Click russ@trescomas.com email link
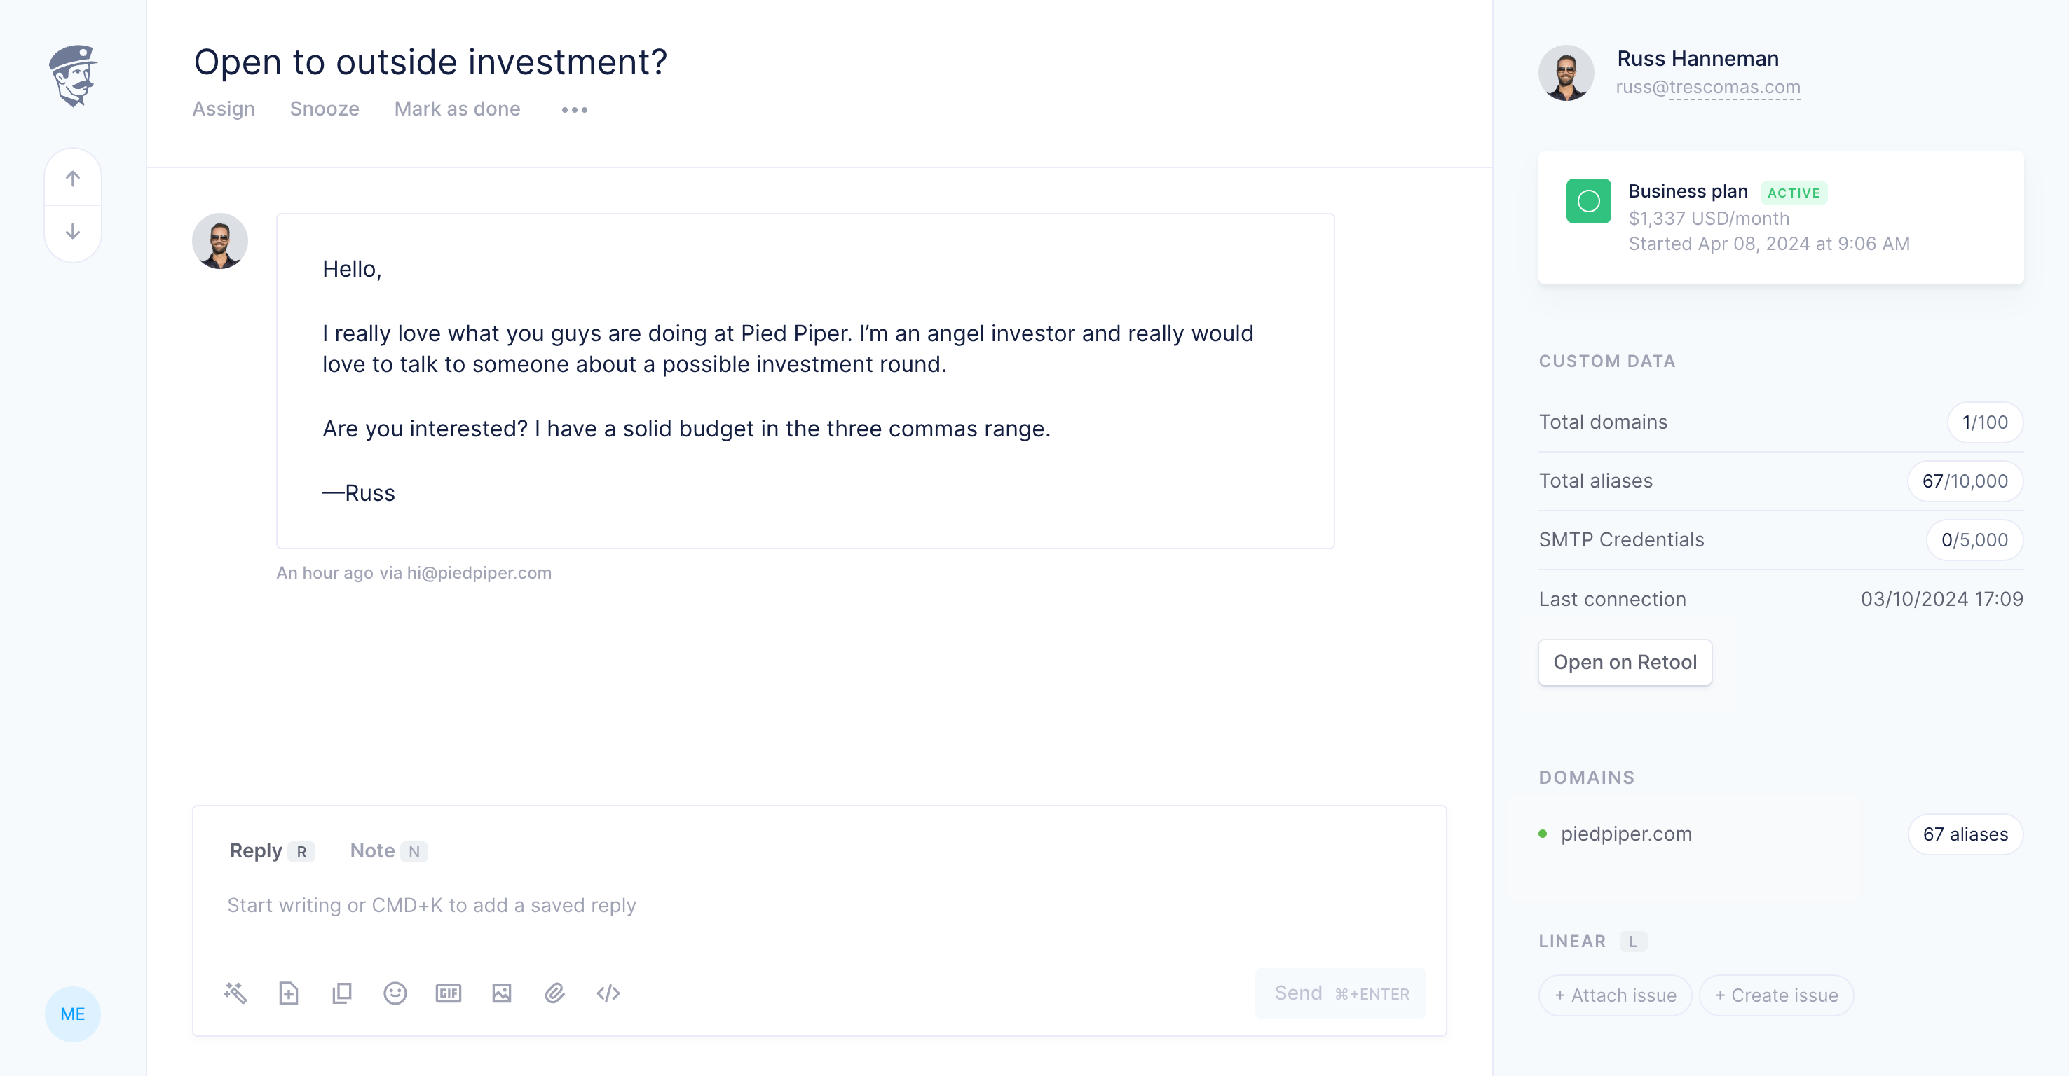 pos(1708,88)
